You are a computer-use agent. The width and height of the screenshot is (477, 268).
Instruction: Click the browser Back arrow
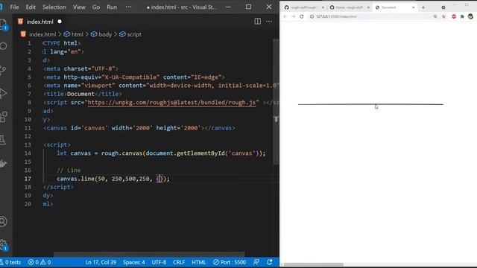(x=285, y=16)
